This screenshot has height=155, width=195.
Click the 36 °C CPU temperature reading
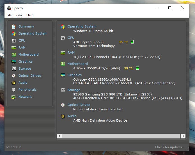[123, 42]
